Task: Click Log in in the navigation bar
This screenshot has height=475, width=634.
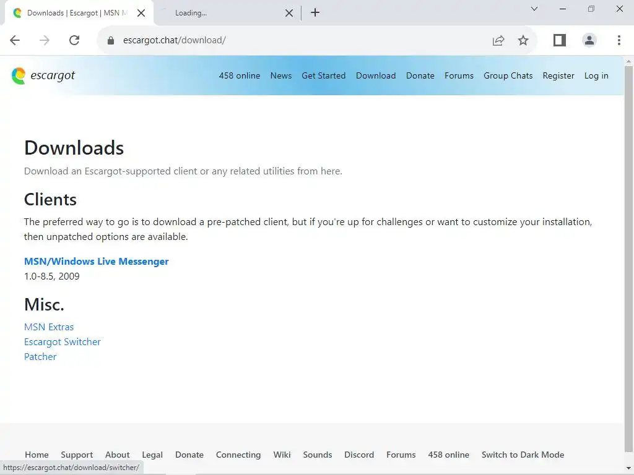Action: tap(596, 75)
